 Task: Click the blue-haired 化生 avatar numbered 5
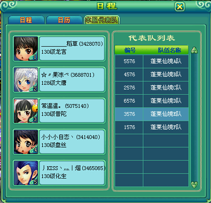point(26,173)
